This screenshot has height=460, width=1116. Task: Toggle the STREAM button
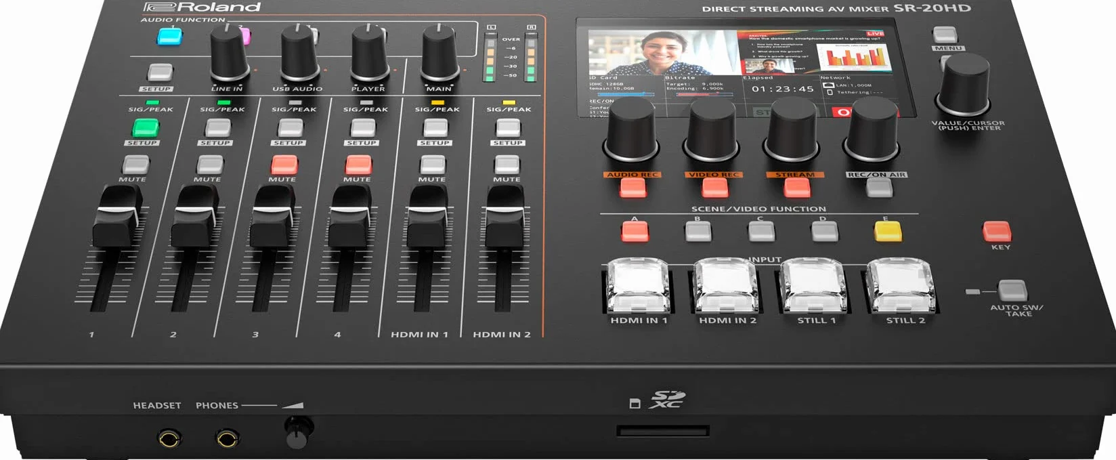coord(797,188)
